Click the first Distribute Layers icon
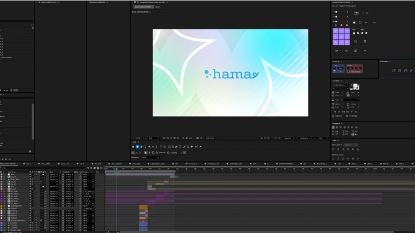 click(x=334, y=159)
